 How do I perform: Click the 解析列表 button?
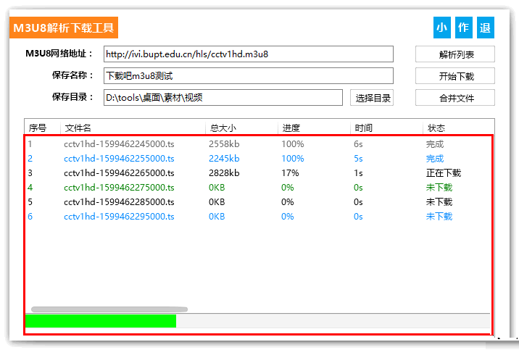[455, 54]
